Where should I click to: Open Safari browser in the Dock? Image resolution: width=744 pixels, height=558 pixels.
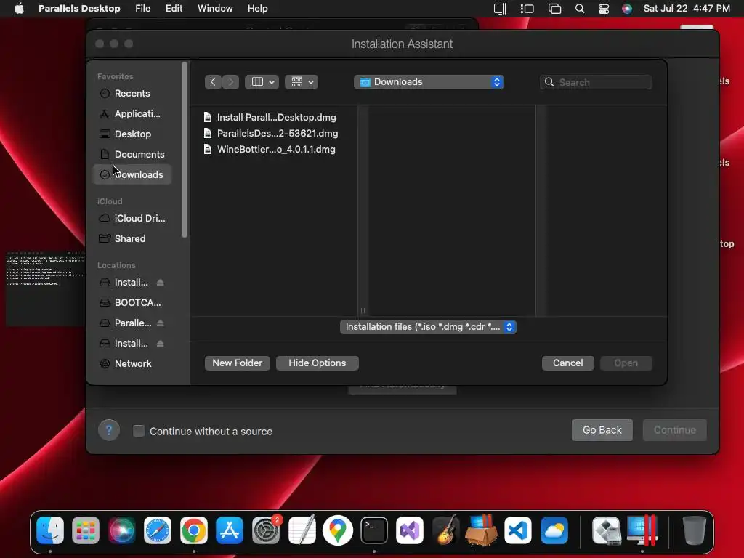158,530
